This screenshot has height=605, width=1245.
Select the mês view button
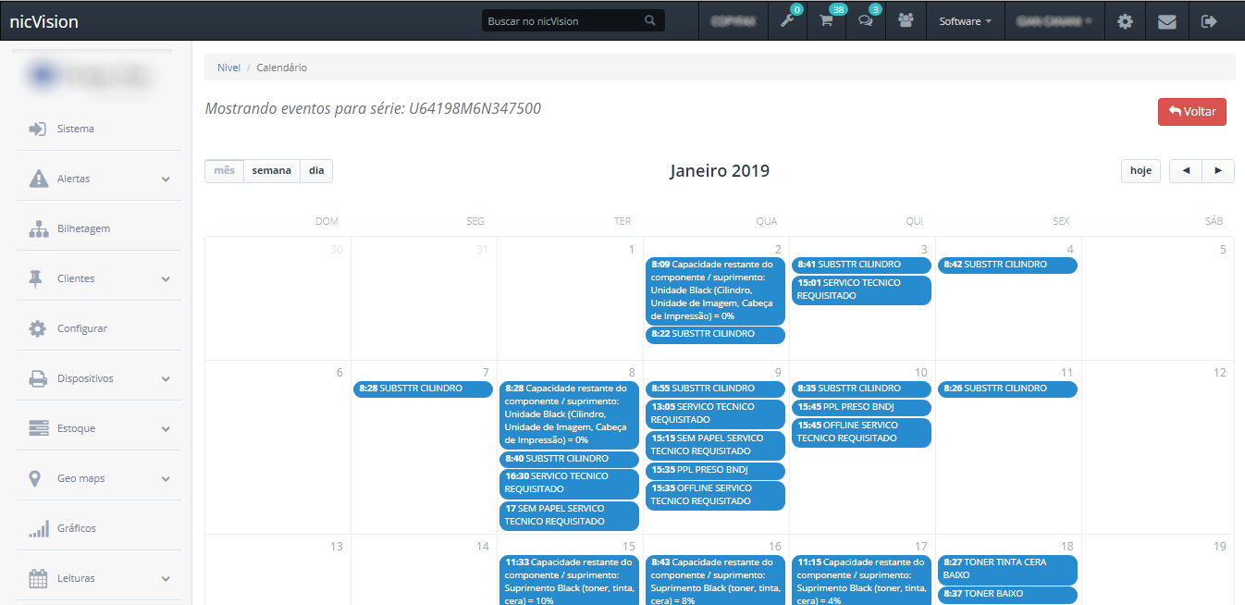point(224,171)
